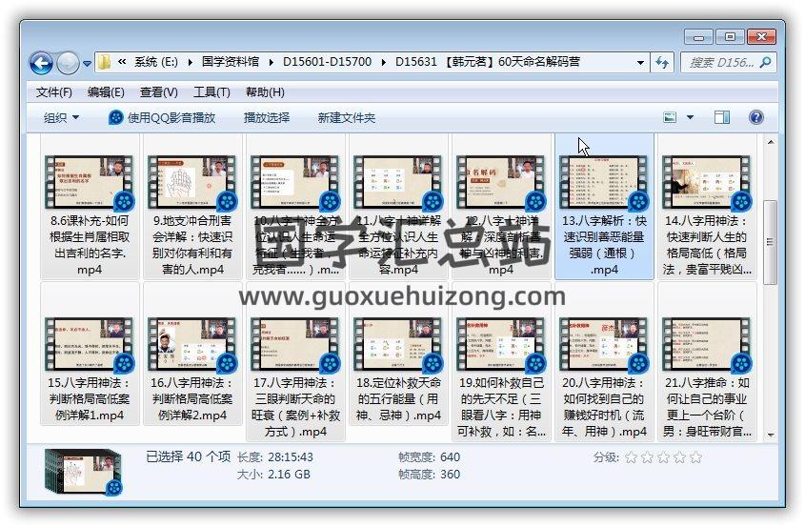The height and width of the screenshot is (527, 805).
Task: Rate three stars in 分级 rating
Action: [x=664, y=457]
